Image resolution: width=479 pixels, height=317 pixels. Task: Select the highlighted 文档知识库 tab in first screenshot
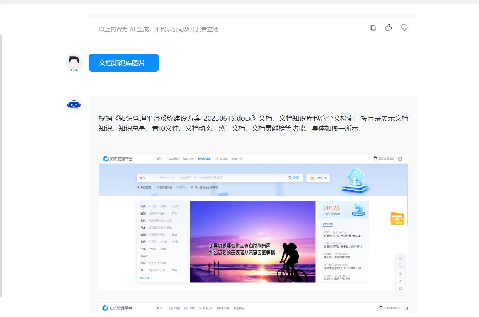[x=204, y=159]
